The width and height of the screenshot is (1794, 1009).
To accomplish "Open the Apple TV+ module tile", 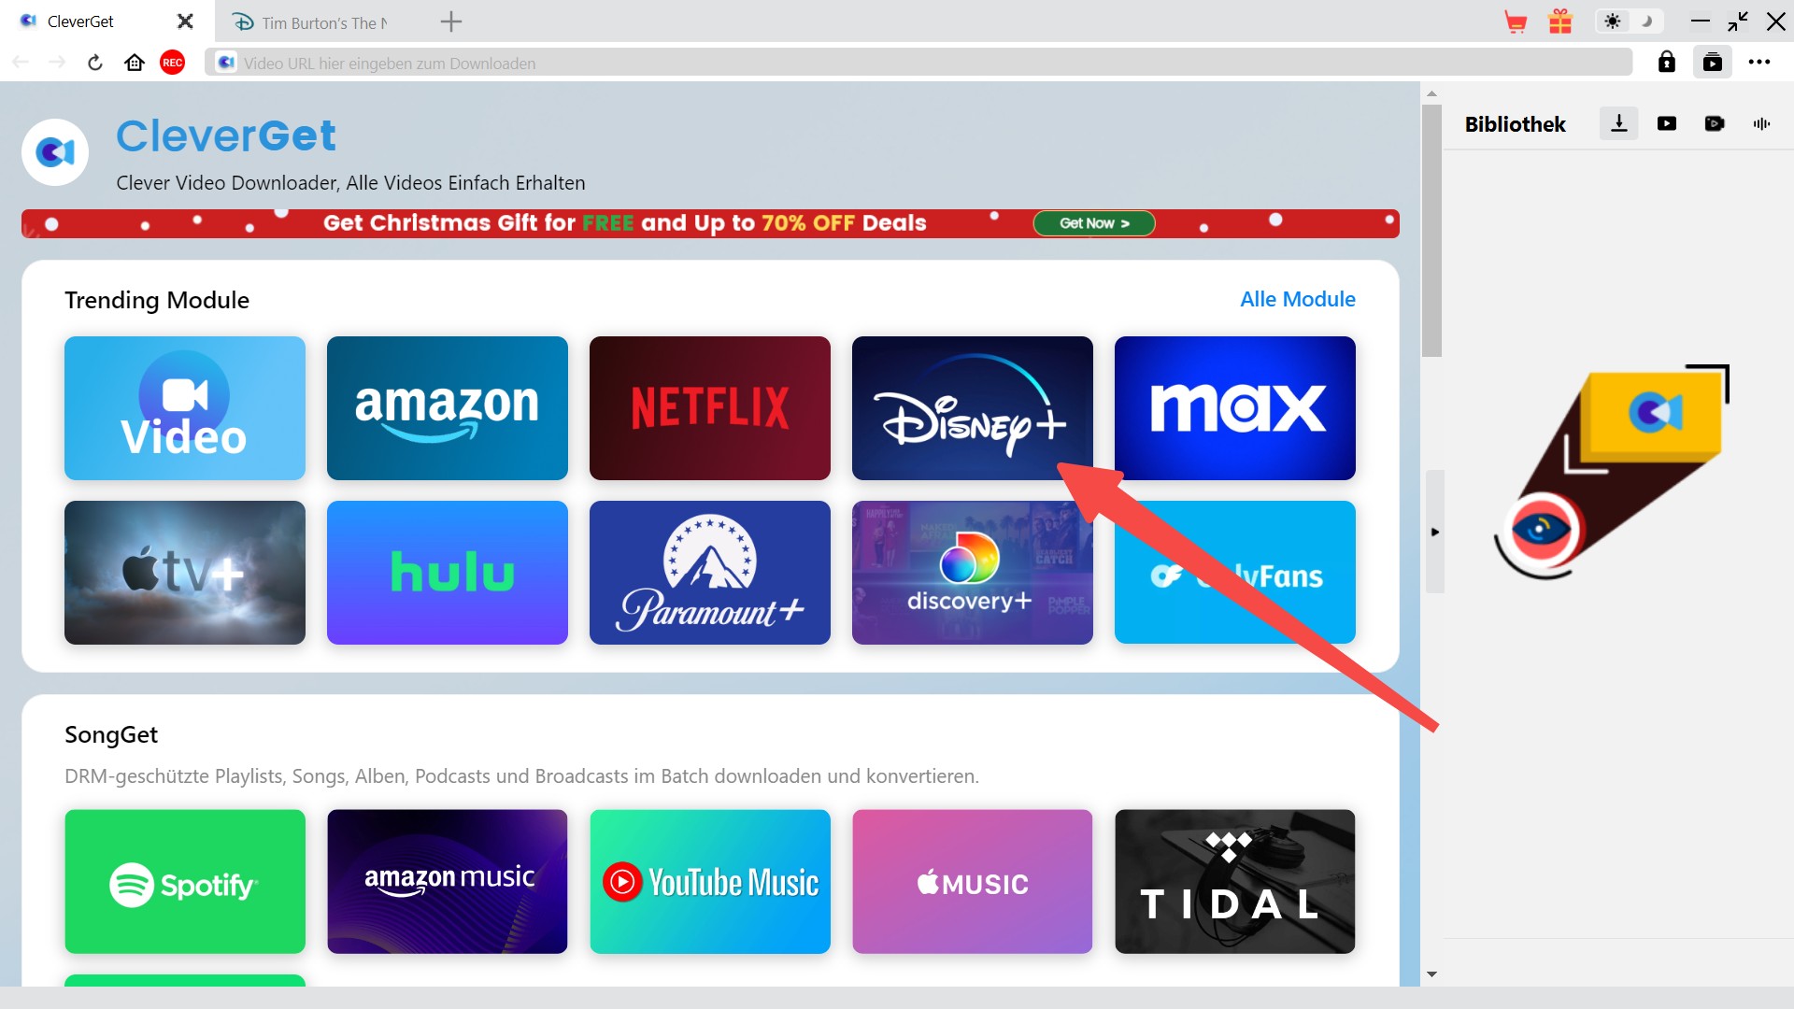I will click(185, 573).
